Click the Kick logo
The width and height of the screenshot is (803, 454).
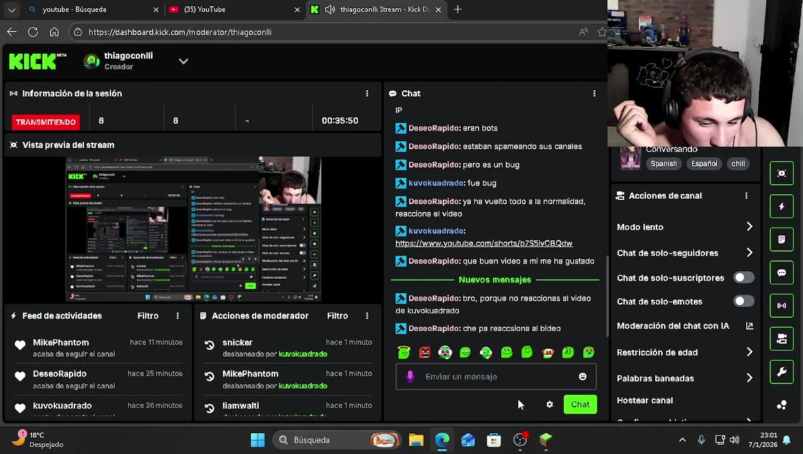pos(37,61)
